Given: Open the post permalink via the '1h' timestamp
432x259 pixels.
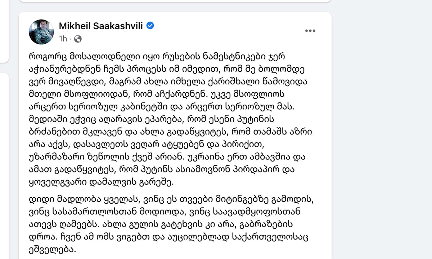Looking at the screenshot, I should (x=63, y=39).
